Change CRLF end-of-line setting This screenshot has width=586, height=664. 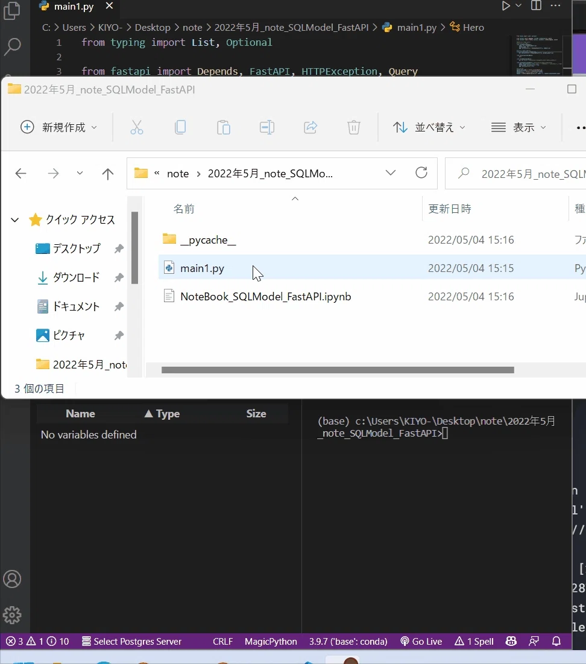(222, 641)
